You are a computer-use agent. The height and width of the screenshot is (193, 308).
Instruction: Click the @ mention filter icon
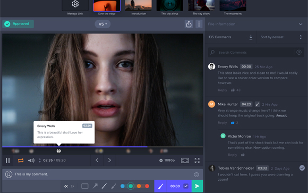coord(299,52)
